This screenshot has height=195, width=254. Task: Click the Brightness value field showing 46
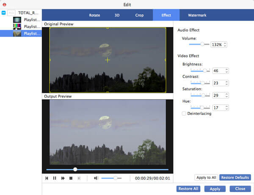[218, 71]
